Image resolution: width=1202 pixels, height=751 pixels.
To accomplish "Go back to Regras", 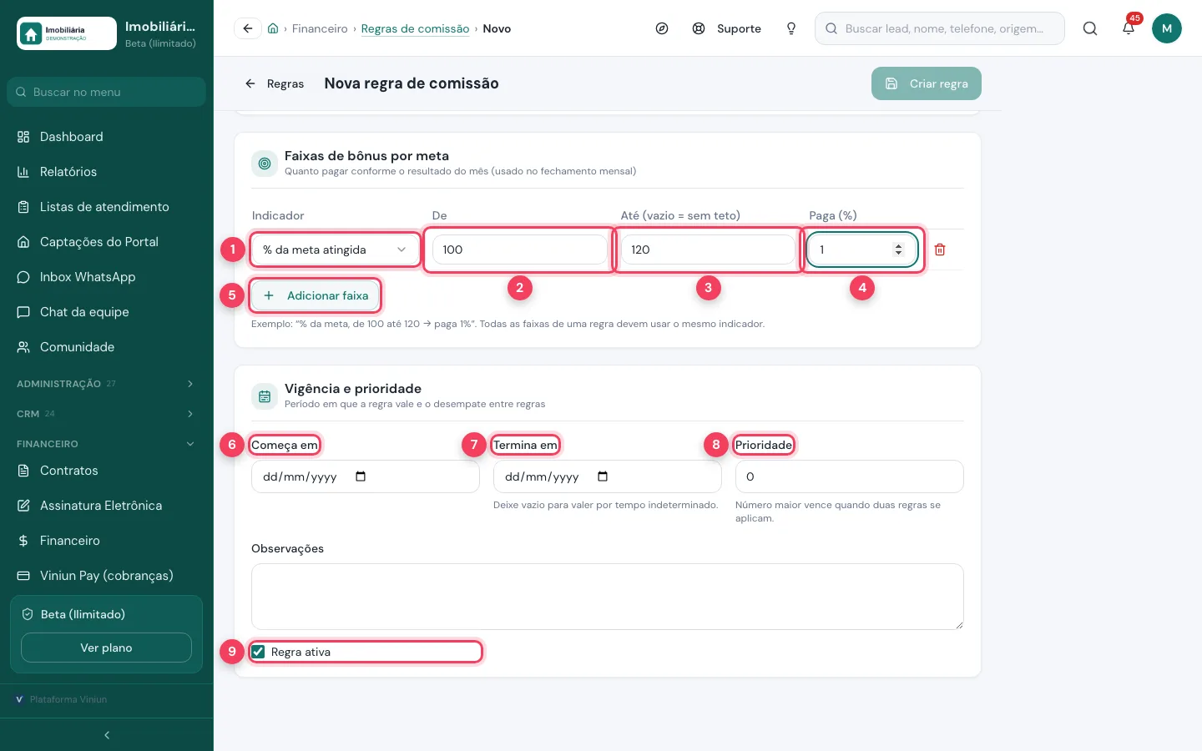I will [x=274, y=83].
